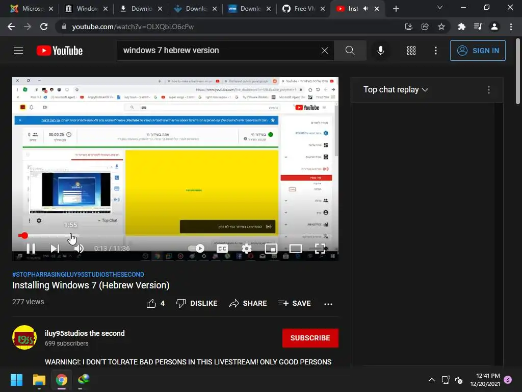The image size is (522, 392).
Task: Open Chrome profile avatar
Action: (494, 27)
